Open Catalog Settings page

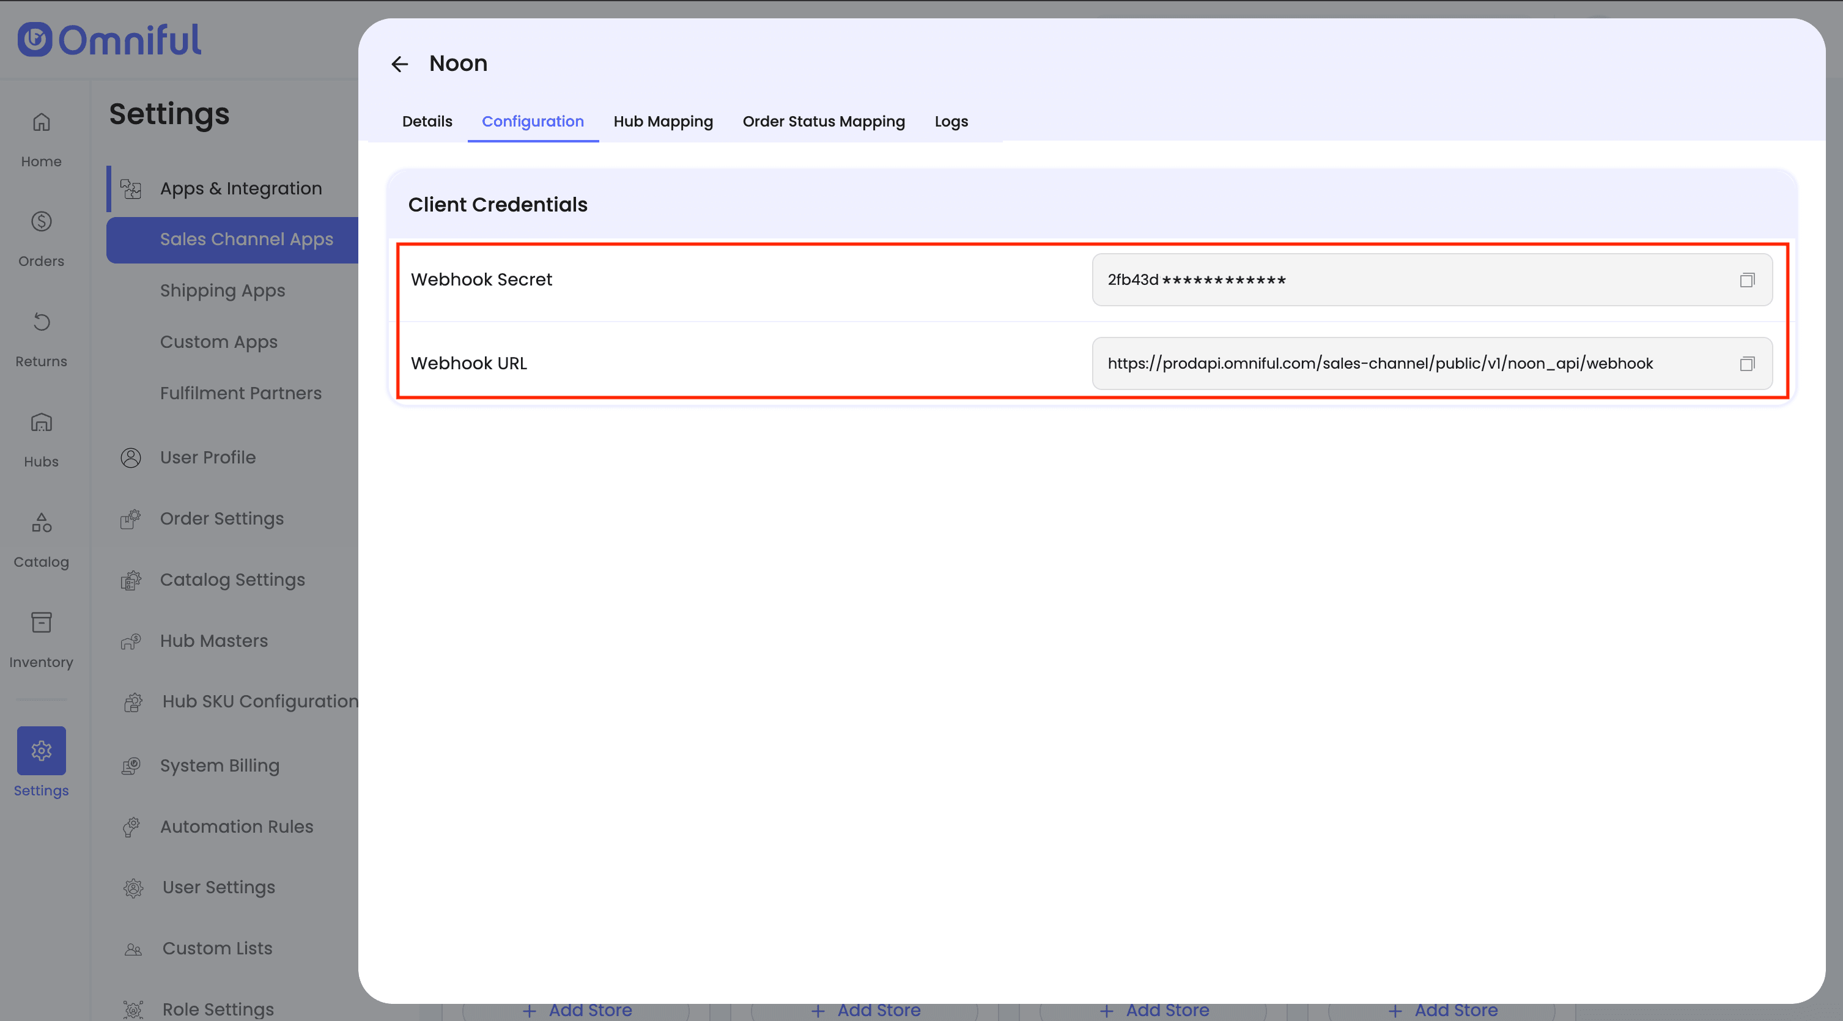[232, 580]
